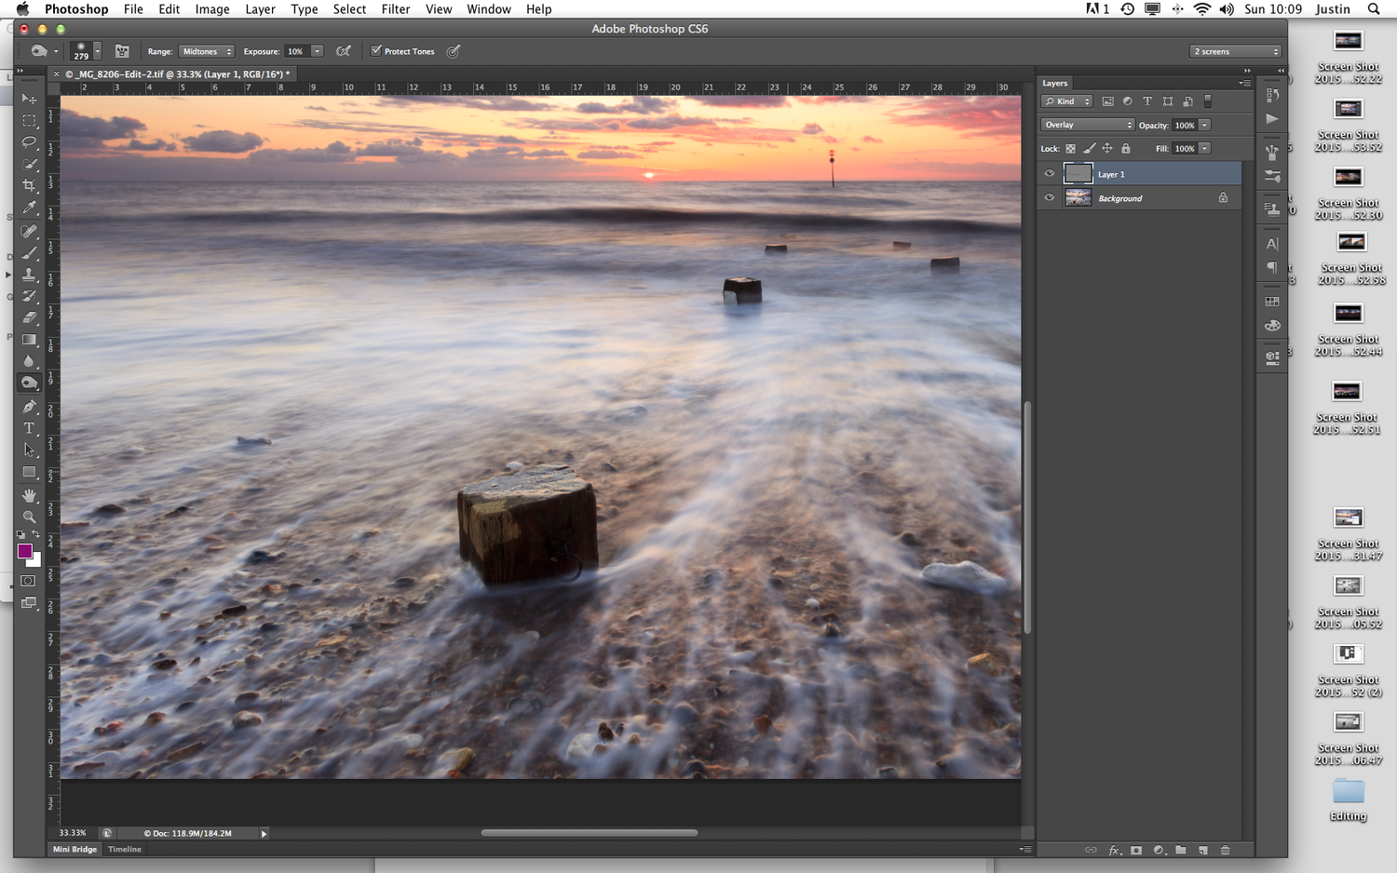Open the Character panel via its A icon

pos(1272,244)
